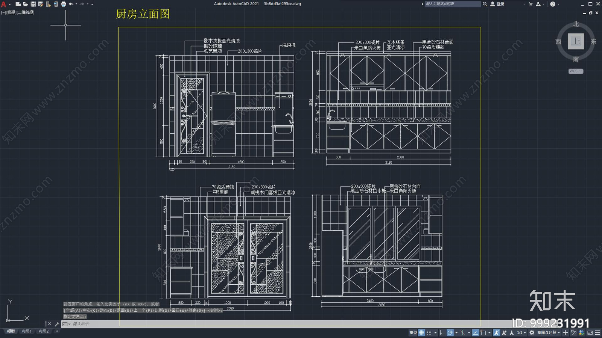
Task: Toggle clean screen icon
Action: (590, 332)
